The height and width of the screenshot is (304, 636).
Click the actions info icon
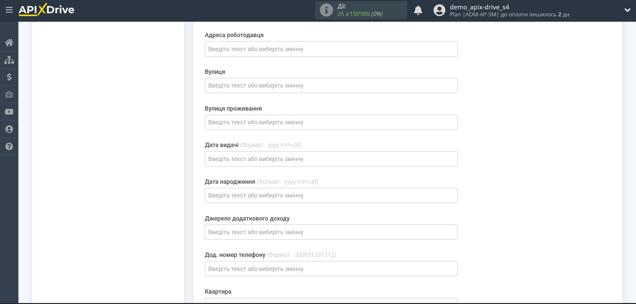pos(326,10)
